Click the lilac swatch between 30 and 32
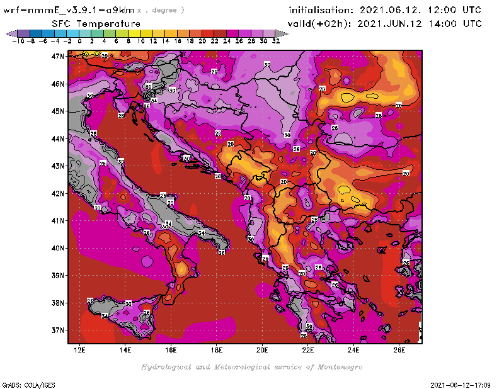504x389 pixels. 270,33
